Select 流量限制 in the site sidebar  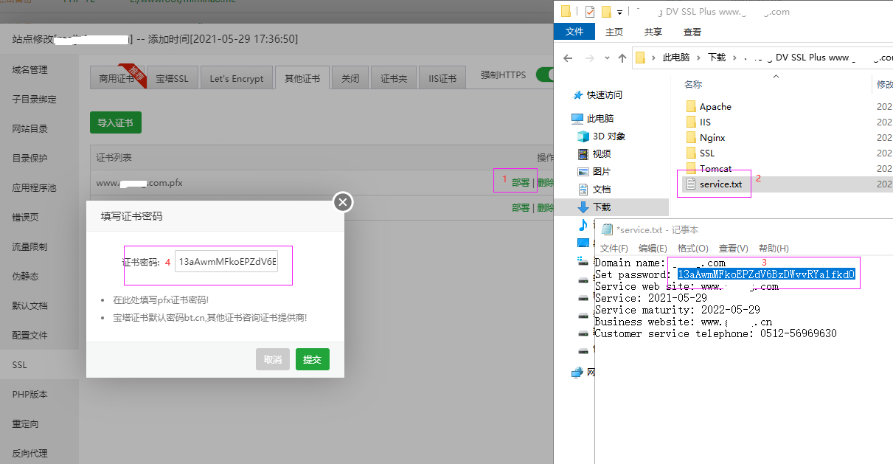[29, 246]
